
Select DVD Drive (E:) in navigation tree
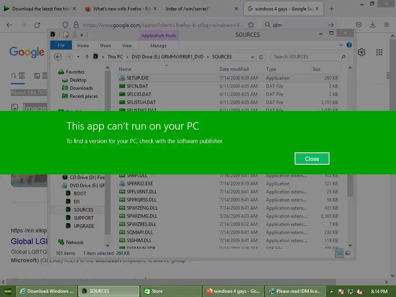tap(84, 185)
